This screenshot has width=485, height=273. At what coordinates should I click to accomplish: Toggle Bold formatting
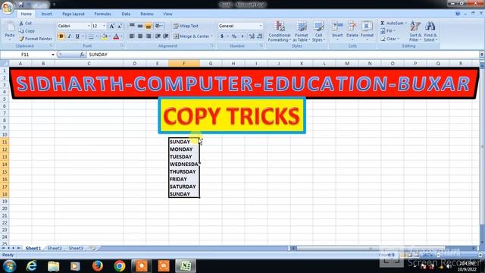pos(61,36)
